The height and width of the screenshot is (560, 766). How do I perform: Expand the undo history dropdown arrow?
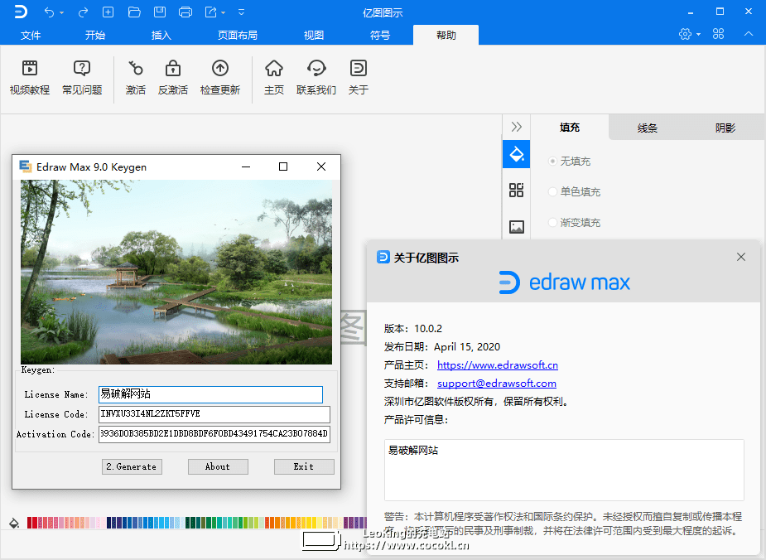click(62, 12)
